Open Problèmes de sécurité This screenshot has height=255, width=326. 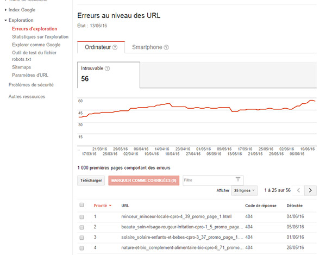(31, 85)
